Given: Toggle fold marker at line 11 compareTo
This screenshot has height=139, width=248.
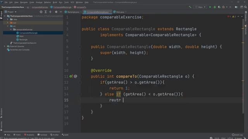Looking at the screenshot, I should click(80, 76).
